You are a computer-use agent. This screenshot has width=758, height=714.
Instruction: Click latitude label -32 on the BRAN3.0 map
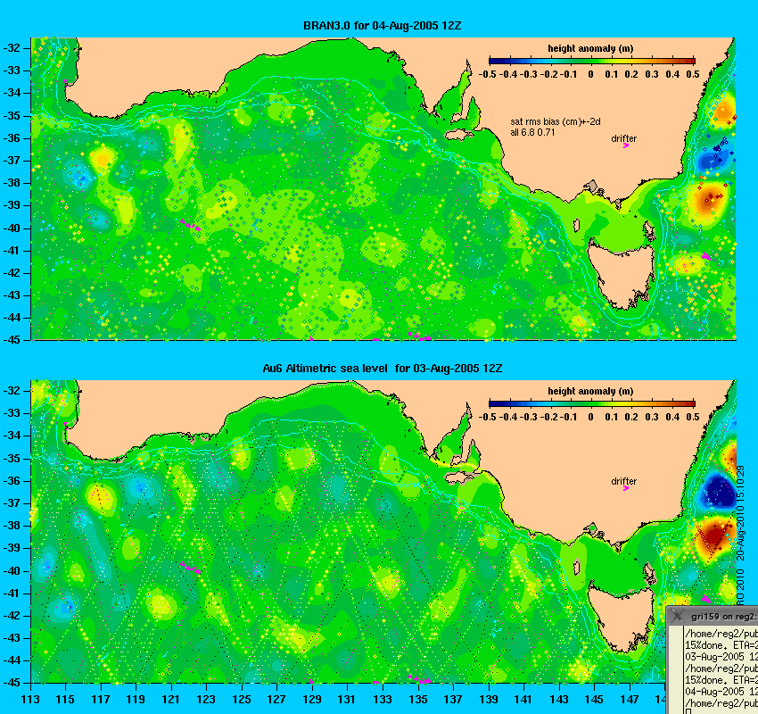[x=12, y=48]
